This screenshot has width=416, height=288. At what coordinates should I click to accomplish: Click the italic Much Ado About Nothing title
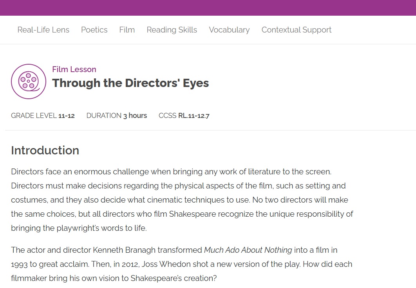coord(248,250)
